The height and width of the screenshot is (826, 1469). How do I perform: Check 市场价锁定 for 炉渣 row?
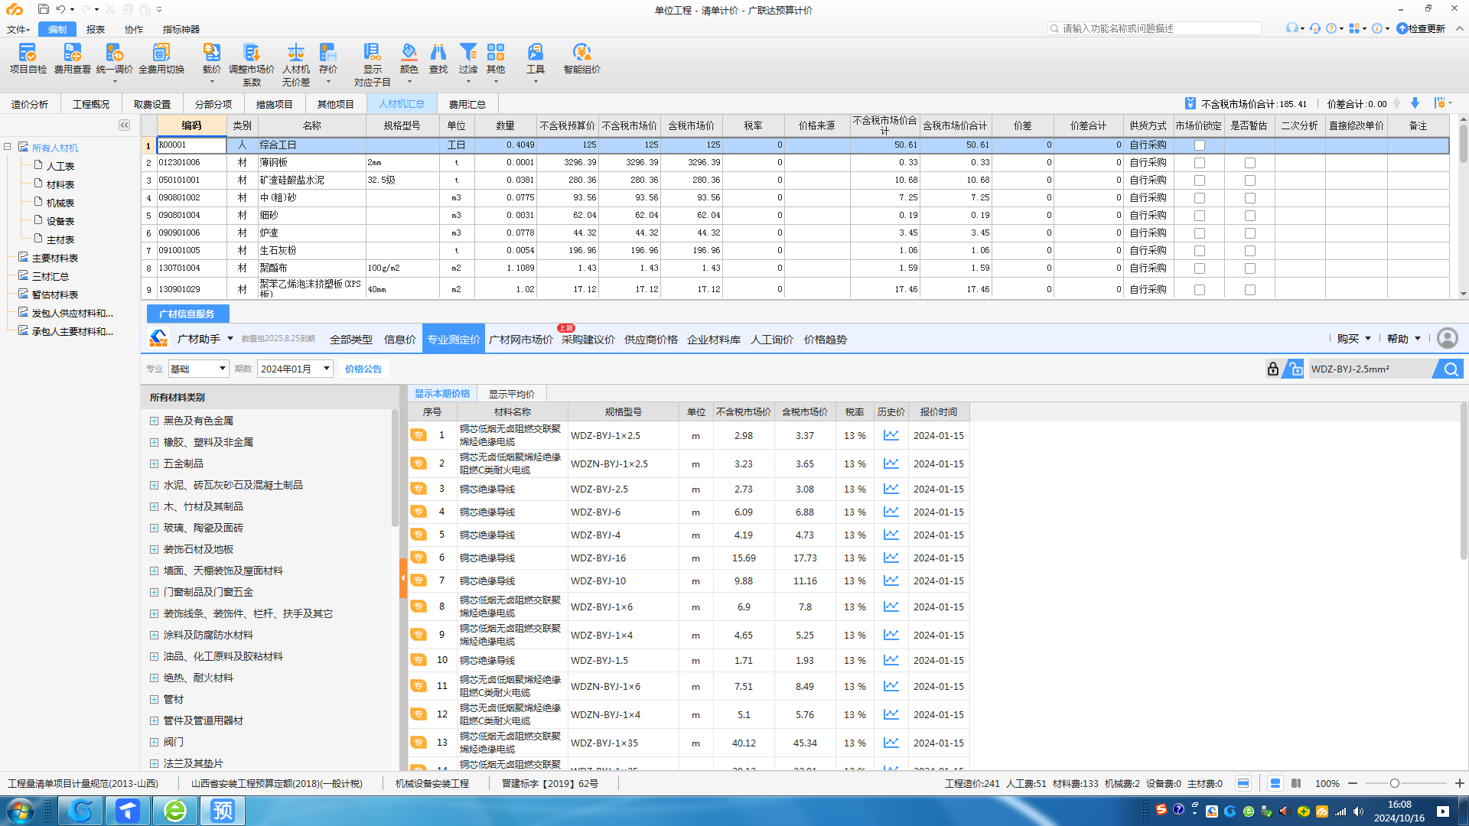(1199, 233)
